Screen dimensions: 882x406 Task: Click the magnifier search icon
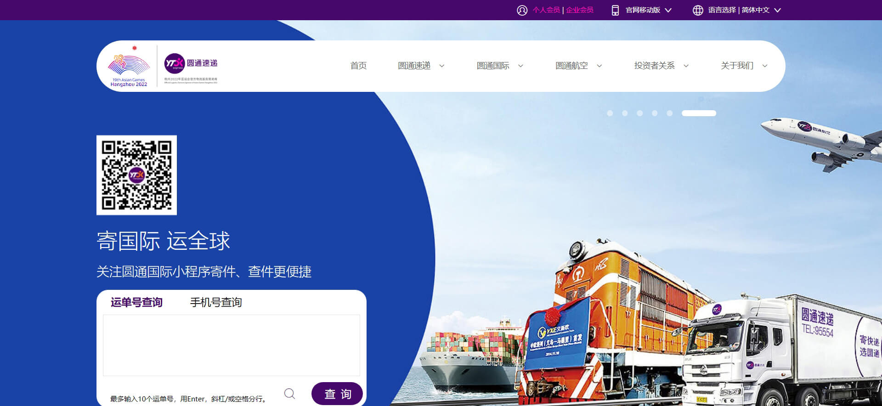[x=290, y=394]
